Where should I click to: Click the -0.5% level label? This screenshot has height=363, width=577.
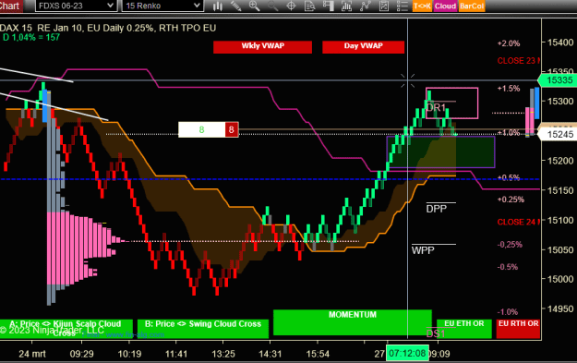pos(508,267)
